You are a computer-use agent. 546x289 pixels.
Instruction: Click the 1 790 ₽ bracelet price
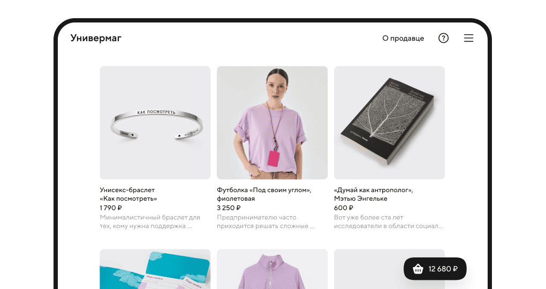pos(111,208)
